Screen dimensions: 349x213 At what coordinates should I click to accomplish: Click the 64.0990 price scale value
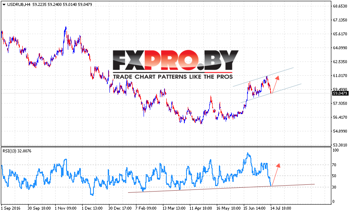(x=340, y=48)
